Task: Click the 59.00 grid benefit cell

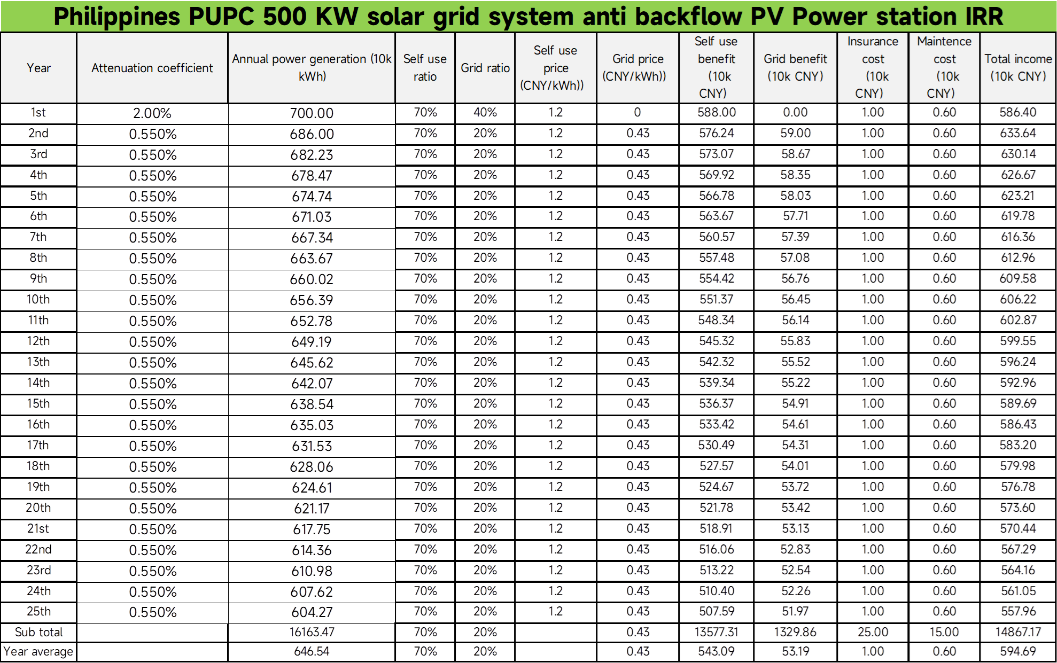Action: pos(796,134)
